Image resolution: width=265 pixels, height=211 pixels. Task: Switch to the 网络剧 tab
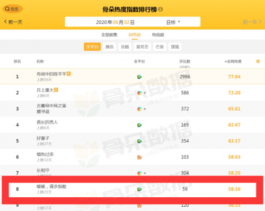[135, 35]
